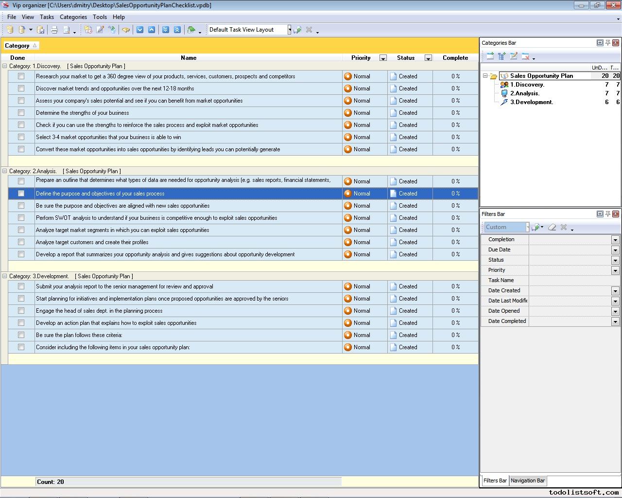Image resolution: width=622 pixels, height=498 pixels.
Task: Mark 'Engage the head of sales dept.' done
Action: (x=21, y=311)
